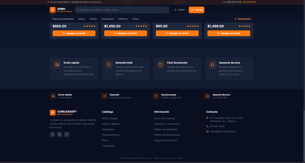
Task: Click the ventas@corelbasoft.mx email address
Action: click(x=223, y=132)
